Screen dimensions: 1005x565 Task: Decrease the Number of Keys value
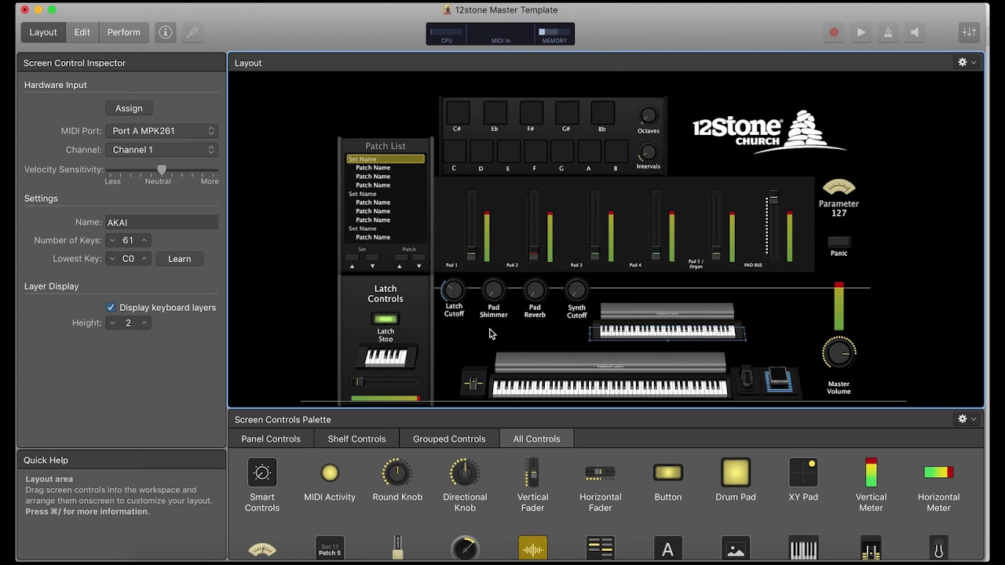click(x=113, y=240)
